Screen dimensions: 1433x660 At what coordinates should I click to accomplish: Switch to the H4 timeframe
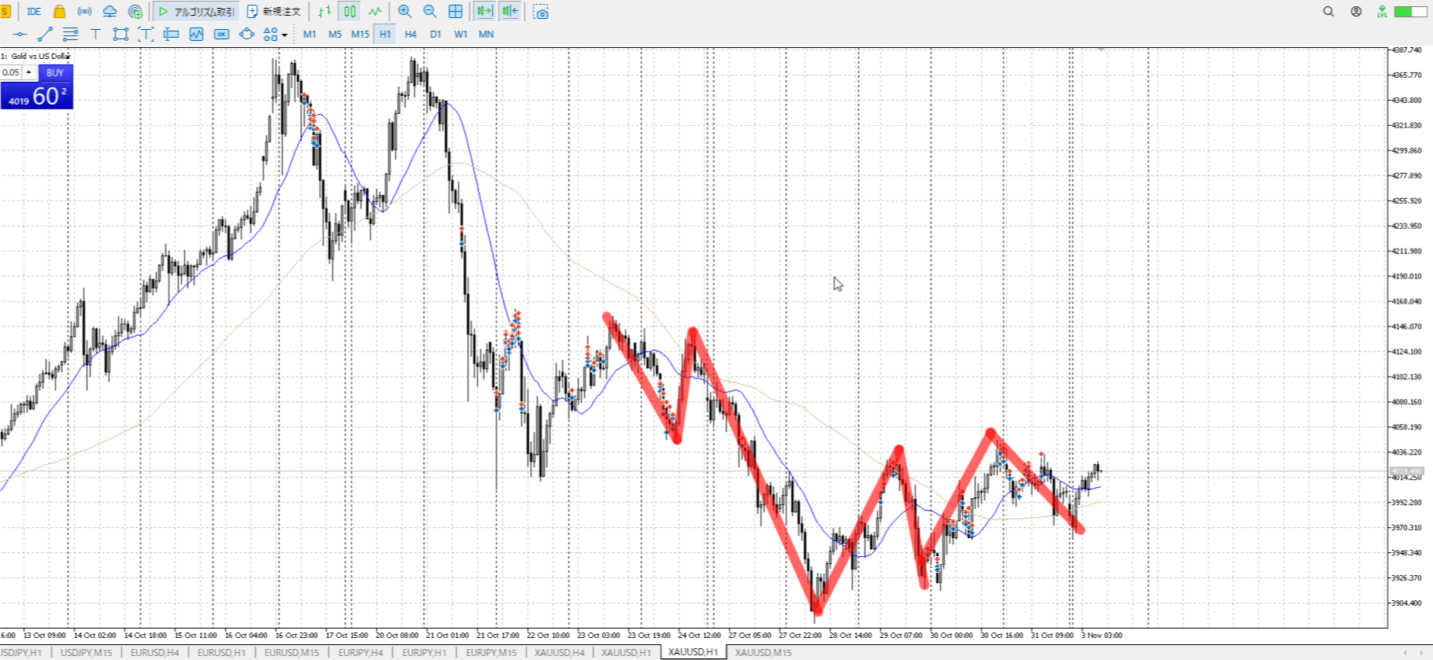pyautogui.click(x=410, y=34)
